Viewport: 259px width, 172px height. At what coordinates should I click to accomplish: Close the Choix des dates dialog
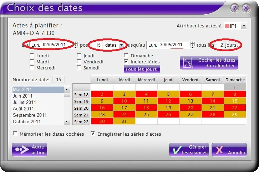(x=245, y=8)
